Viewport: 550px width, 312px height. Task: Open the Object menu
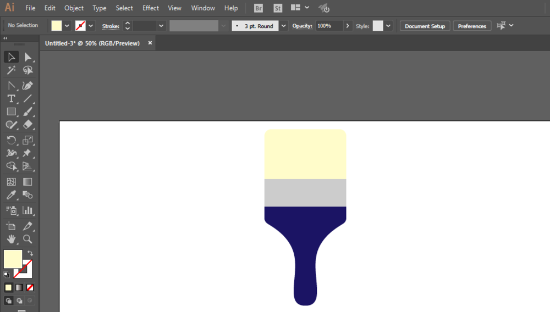(74, 8)
